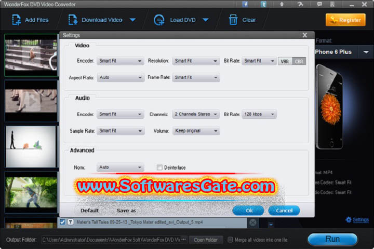Viewport: 374px width, 249px height.
Task: Remove file with the circled X icon
Action: tap(252, 223)
